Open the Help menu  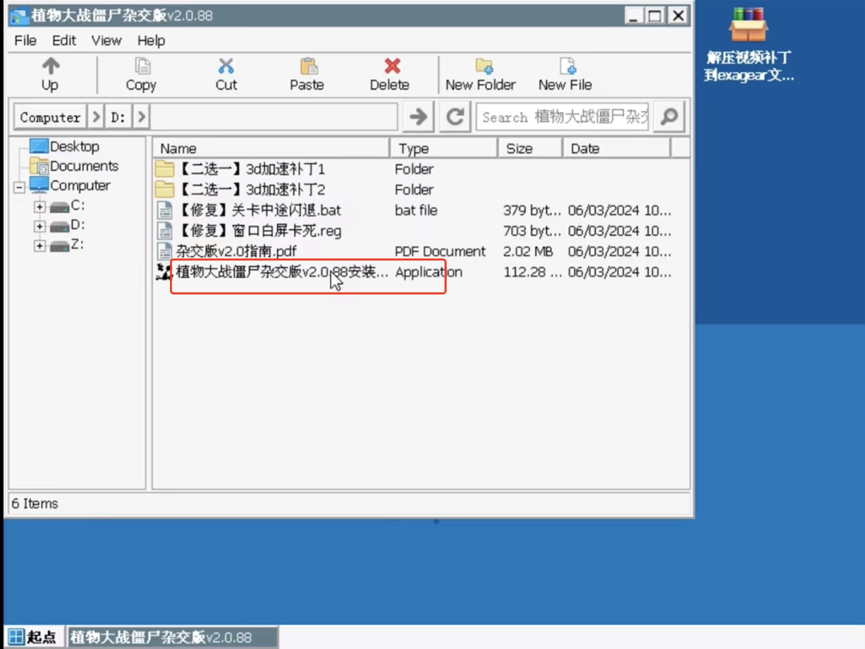click(151, 40)
